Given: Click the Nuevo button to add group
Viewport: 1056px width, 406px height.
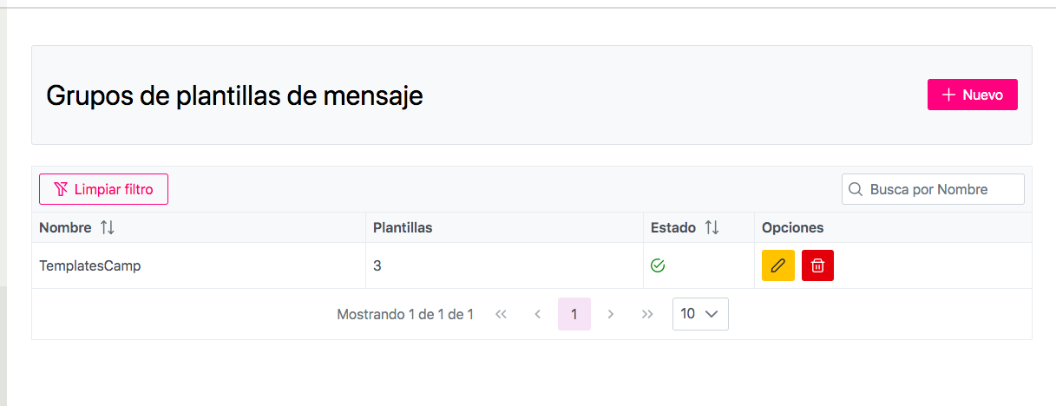Looking at the screenshot, I should coord(972,95).
